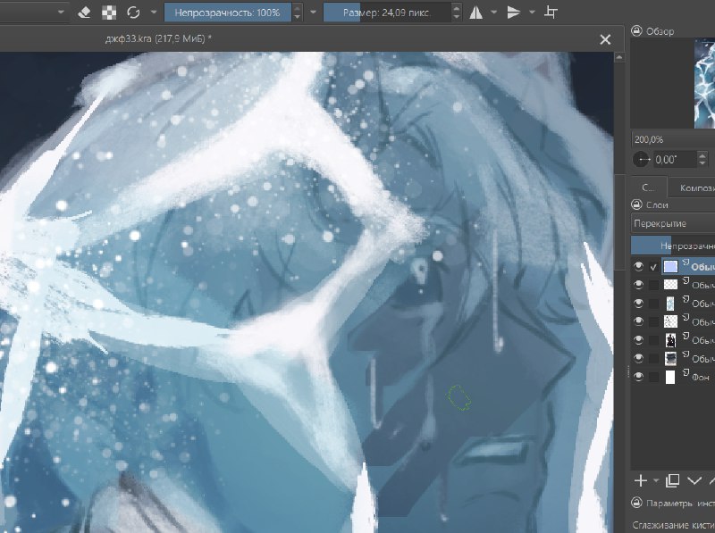Click the canvas vertical scrollbar thumb

click(x=618, y=221)
